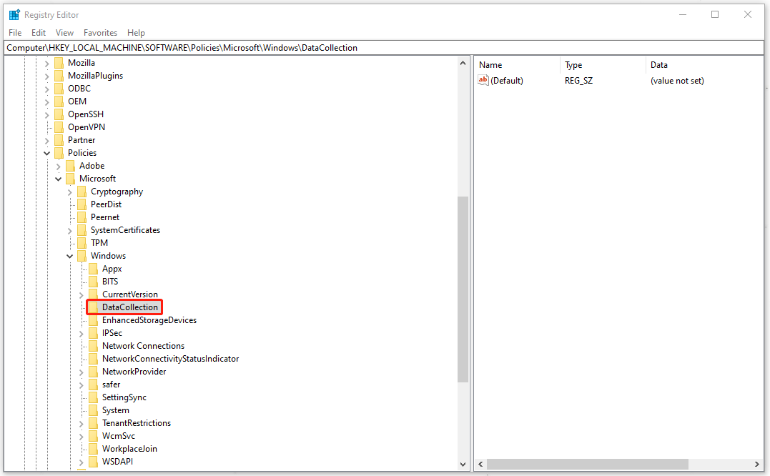
Task: Collapse the Windows key
Action: click(x=70, y=256)
